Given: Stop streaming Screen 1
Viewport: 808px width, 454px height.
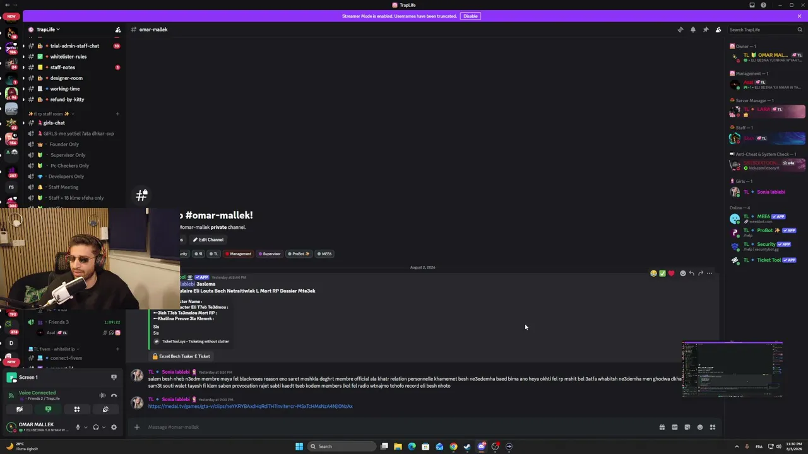Looking at the screenshot, I should tap(114, 377).
